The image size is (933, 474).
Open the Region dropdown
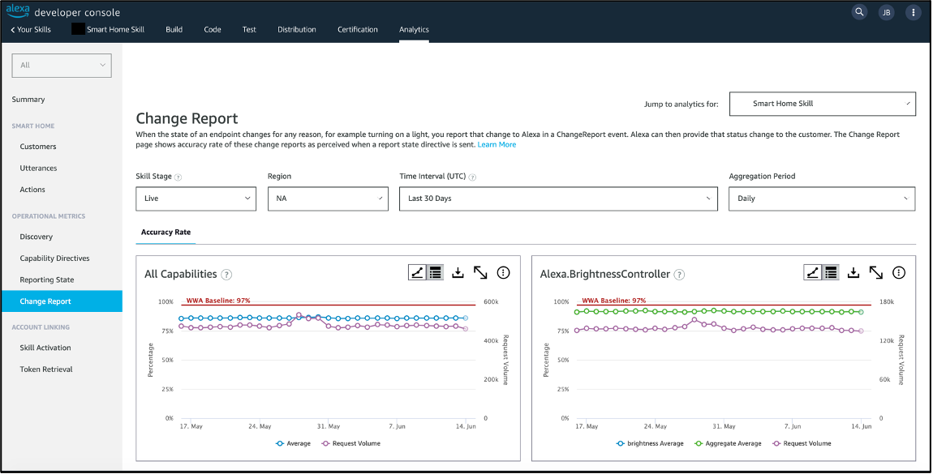[328, 199]
